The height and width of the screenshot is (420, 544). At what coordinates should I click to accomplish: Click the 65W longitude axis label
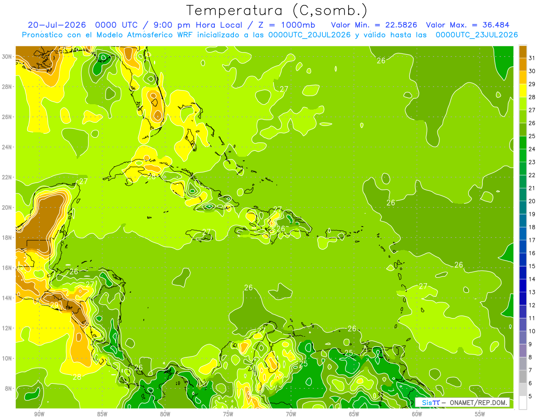pos(354,415)
